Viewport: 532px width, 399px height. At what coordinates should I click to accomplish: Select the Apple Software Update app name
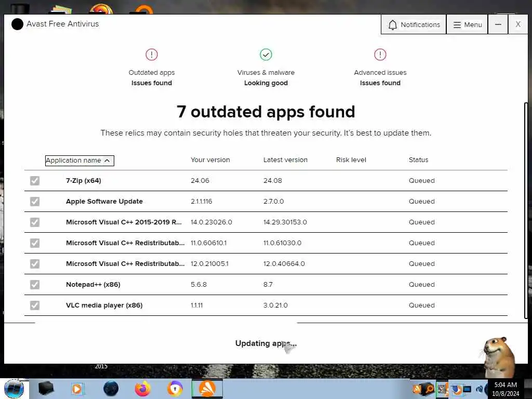coord(104,201)
